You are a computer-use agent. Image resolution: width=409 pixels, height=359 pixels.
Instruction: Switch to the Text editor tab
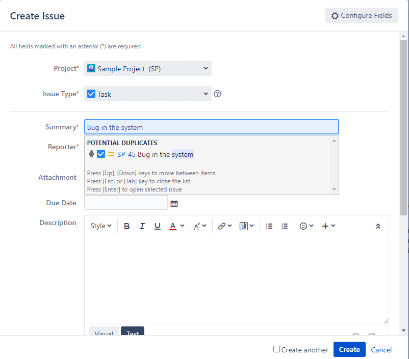tap(133, 331)
